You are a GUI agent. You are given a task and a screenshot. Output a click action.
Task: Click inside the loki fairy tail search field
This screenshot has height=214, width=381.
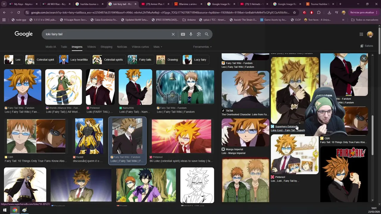click(107, 34)
